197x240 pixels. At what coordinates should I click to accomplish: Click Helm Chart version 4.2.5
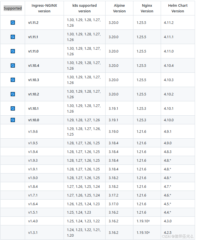168,232
